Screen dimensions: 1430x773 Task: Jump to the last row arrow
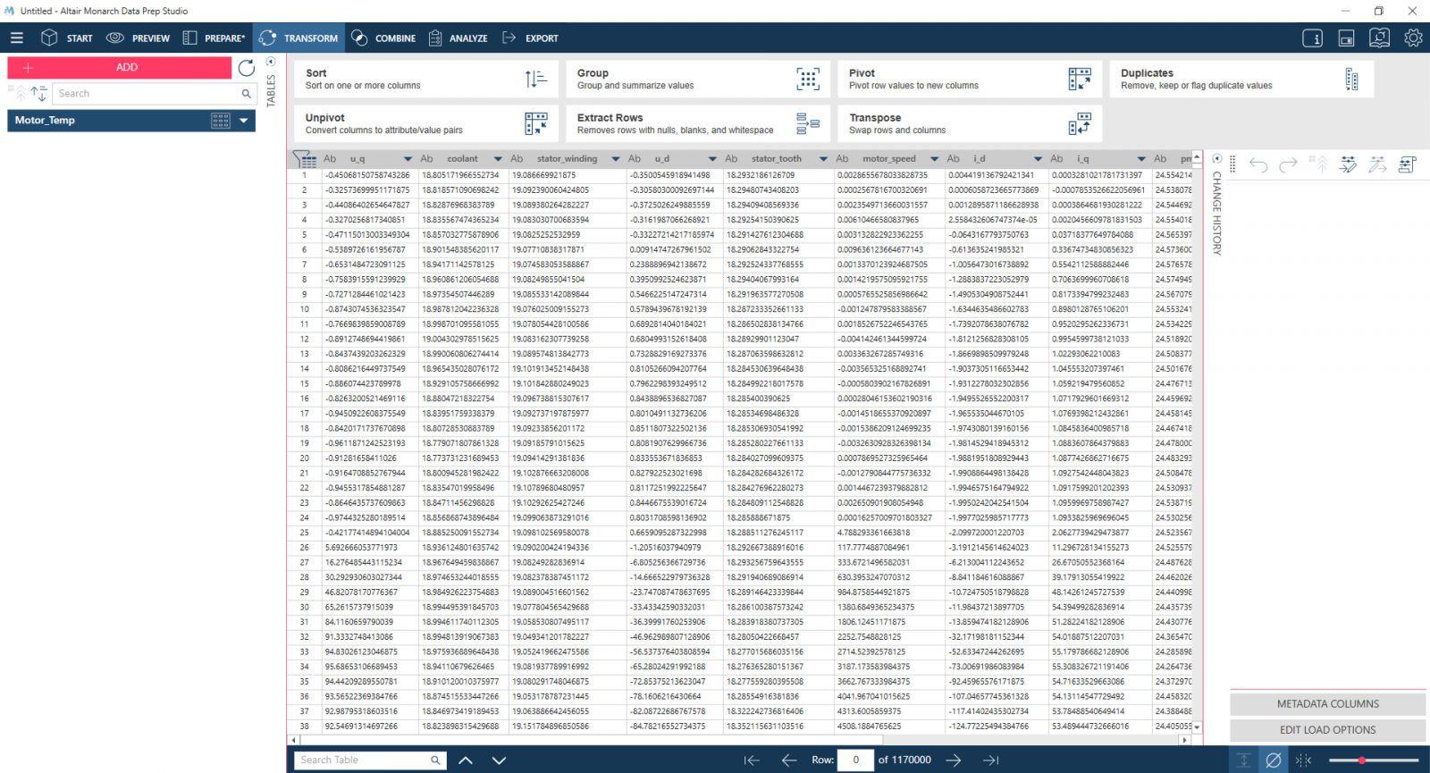[x=990, y=760]
